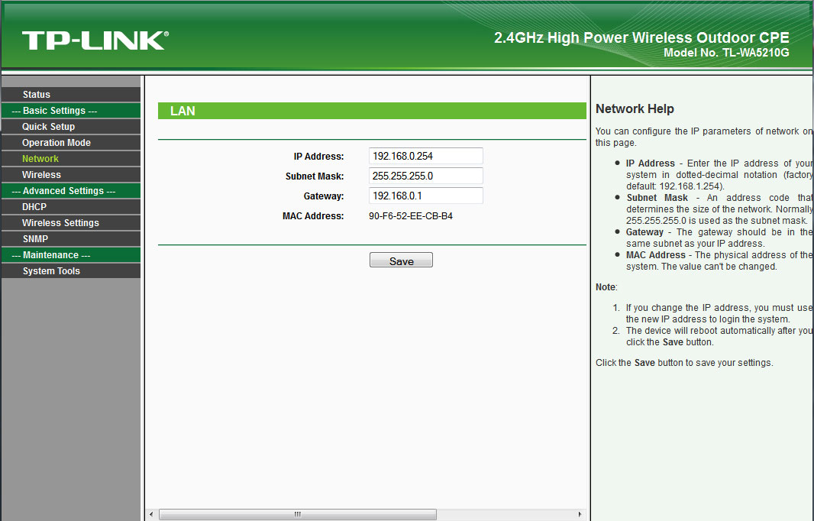Click the right scroll arrow

[580, 514]
